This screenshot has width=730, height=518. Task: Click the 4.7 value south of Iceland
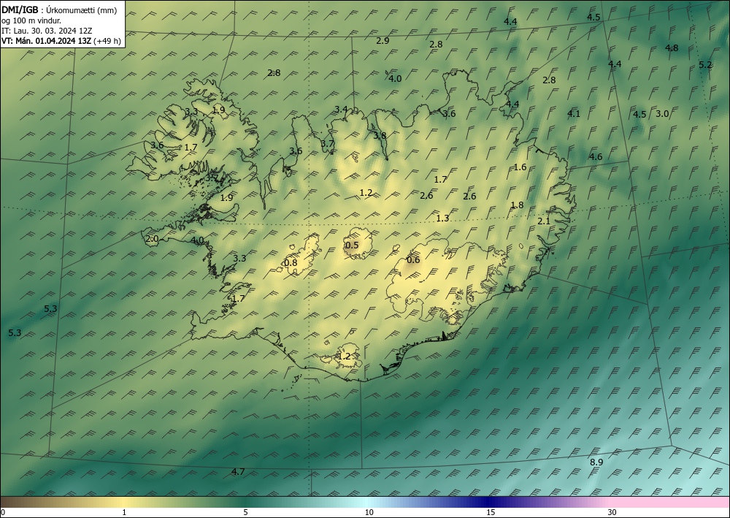click(238, 471)
